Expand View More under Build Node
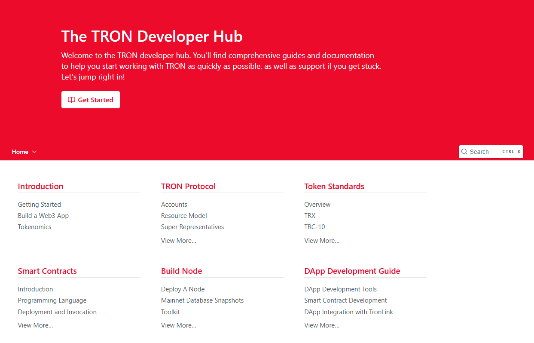 click(179, 325)
